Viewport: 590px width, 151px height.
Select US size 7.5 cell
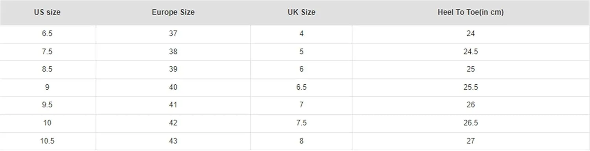pos(47,52)
